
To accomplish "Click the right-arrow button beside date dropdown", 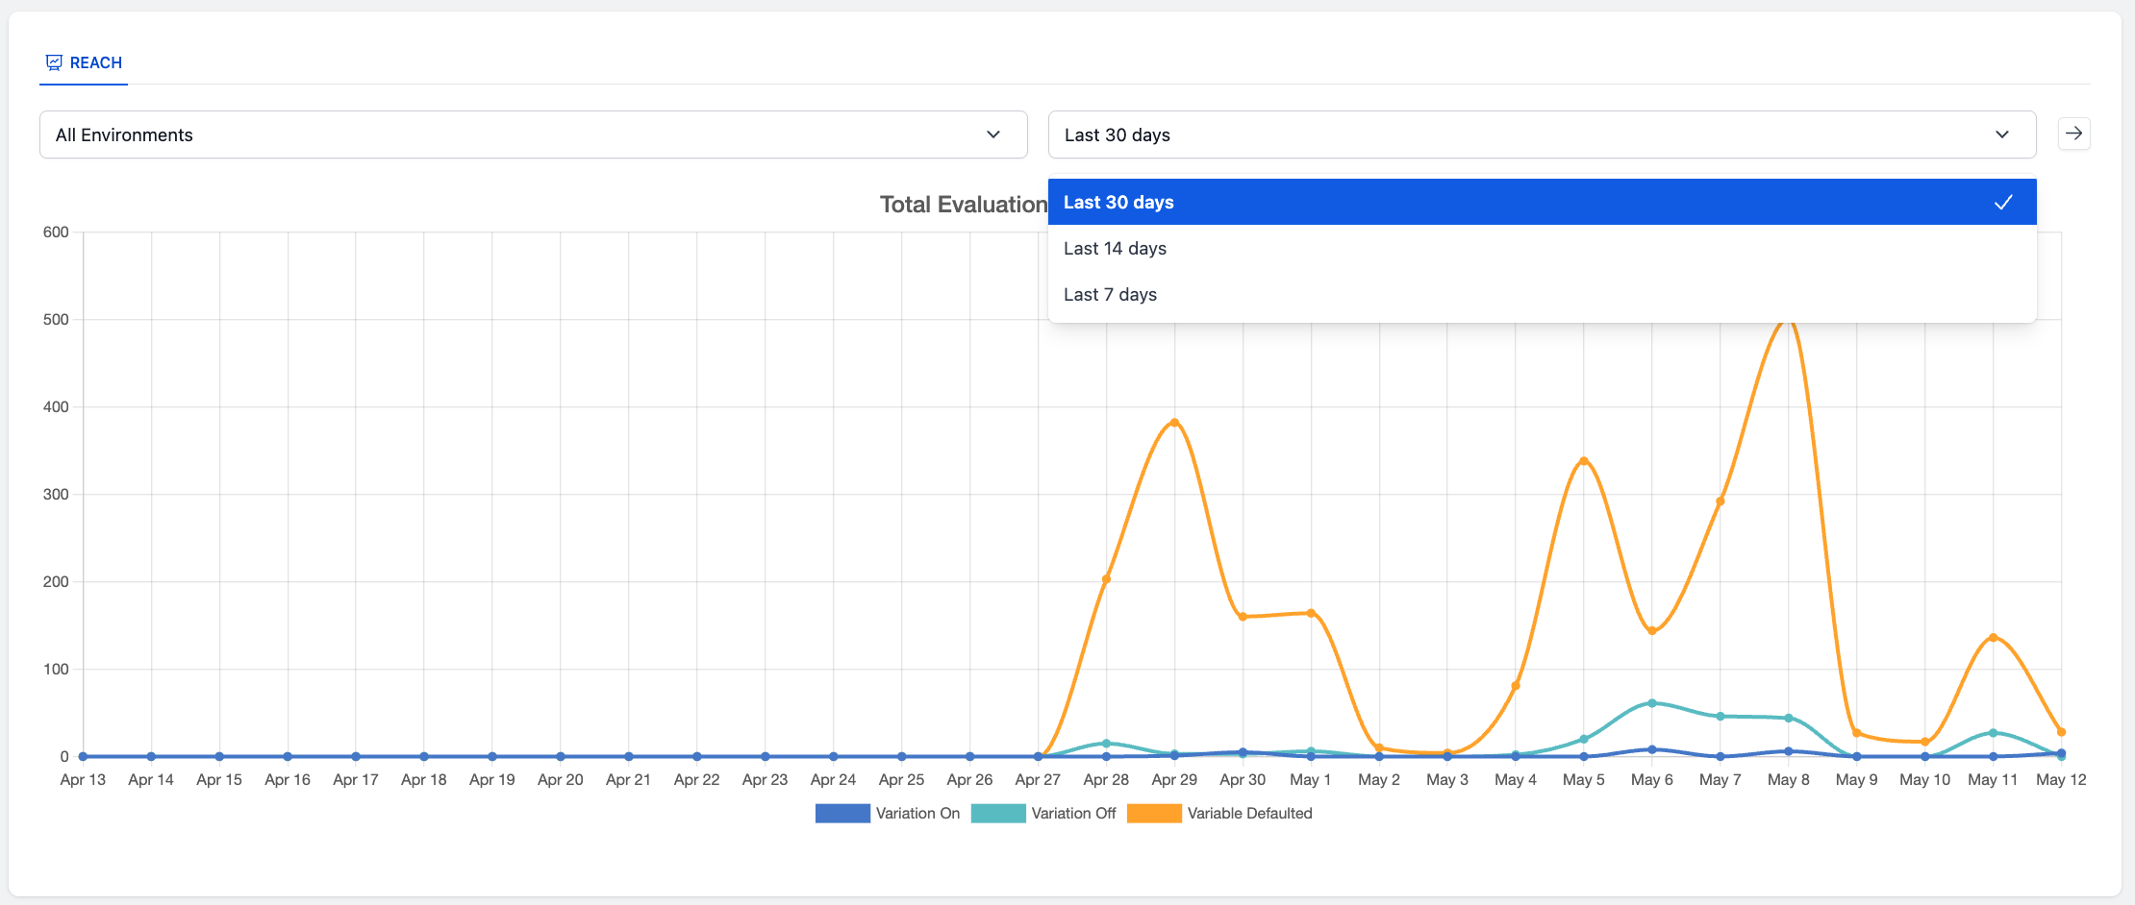I will pos(2074,134).
